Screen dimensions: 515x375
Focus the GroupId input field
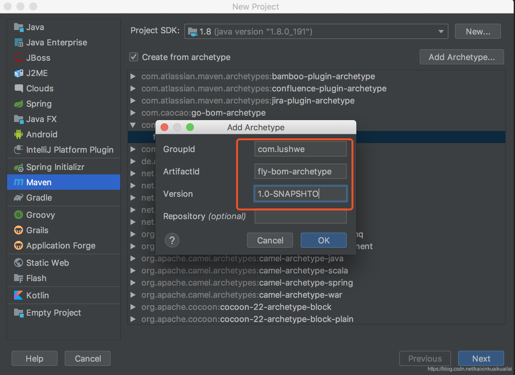[x=300, y=149]
